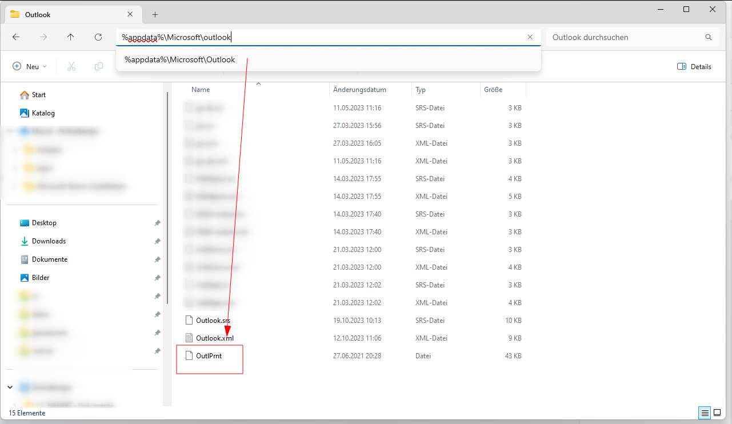Open Katalog in the navigation pane
Screen dimensions: 732x424
(x=37, y=113)
